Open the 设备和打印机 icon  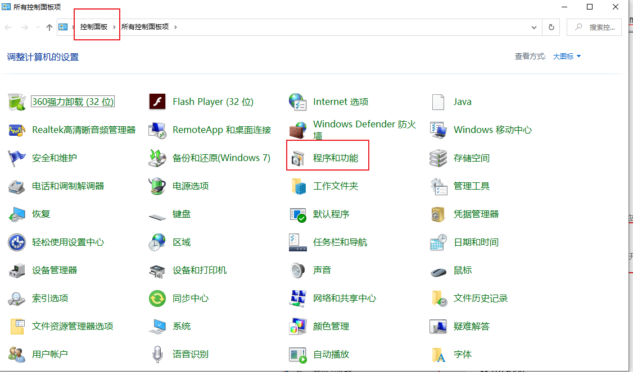157,271
